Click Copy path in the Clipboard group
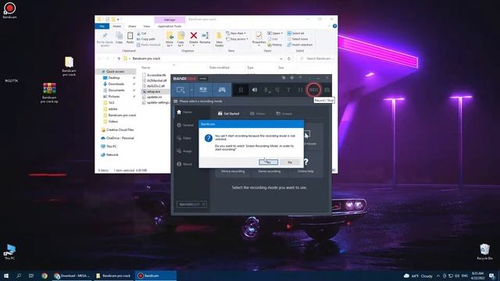This screenshot has height=281, width=500. click(x=146, y=39)
